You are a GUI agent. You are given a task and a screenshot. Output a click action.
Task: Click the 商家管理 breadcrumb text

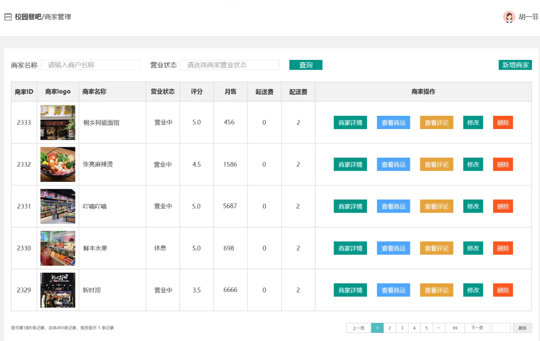coord(58,17)
